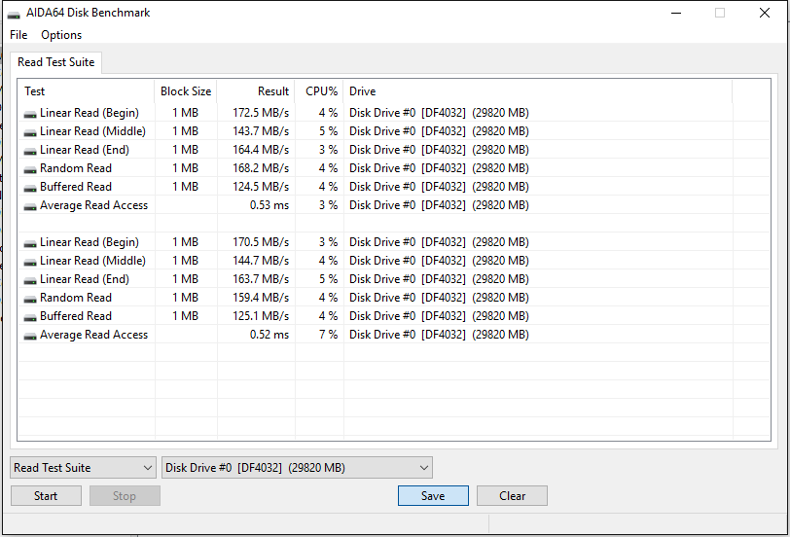
Task: Switch to the Read Test Suite tab
Action: click(x=56, y=62)
